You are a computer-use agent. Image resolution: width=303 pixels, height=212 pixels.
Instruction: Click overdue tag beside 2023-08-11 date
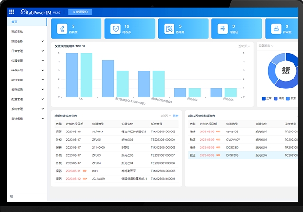[x=84, y=171]
